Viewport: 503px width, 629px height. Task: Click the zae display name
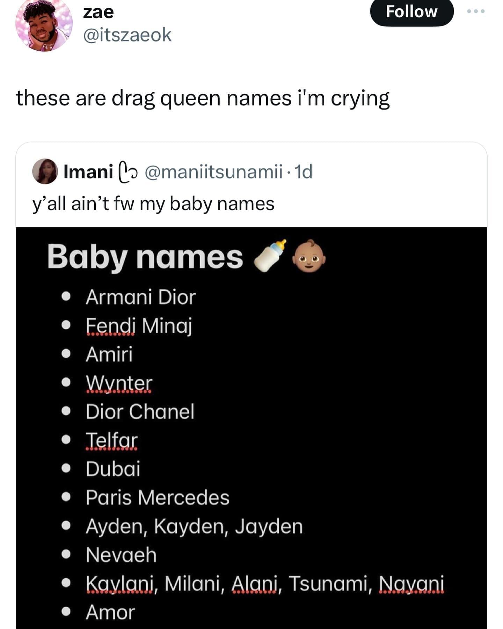tap(99, 12)
